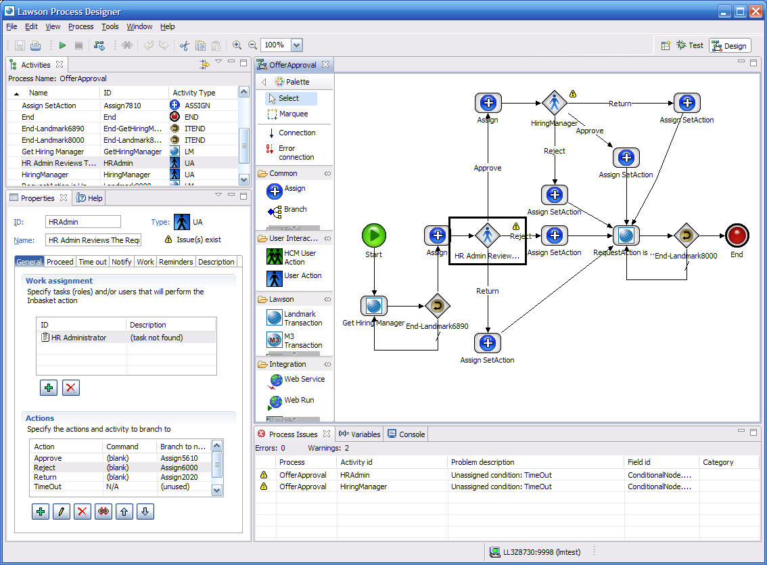Choose the Assign tool in the palette
The image size is (767, 565).
(287, 190)
